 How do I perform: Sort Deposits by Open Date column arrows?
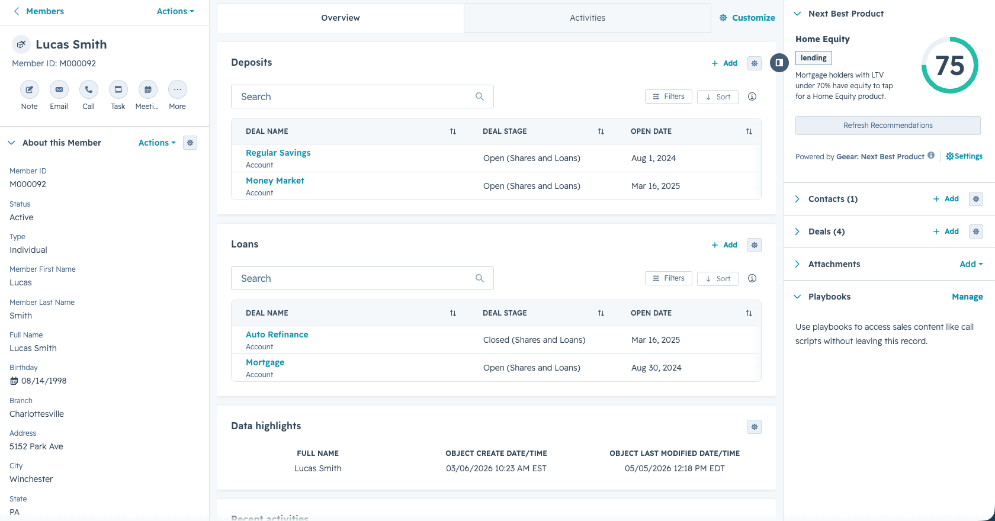(x=749, y=131)
